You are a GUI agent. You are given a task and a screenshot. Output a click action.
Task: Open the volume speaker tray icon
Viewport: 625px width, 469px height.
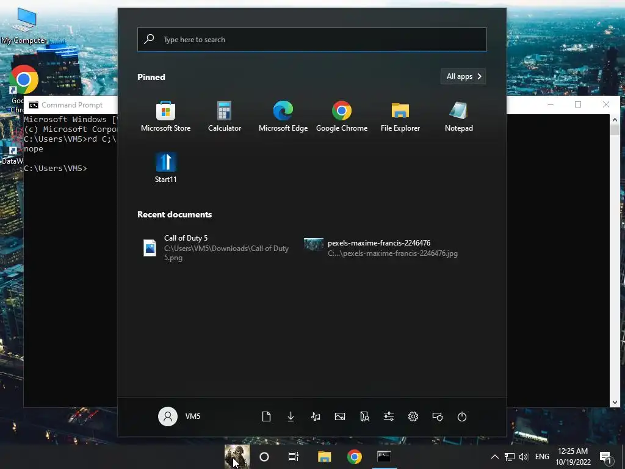click(524, 457)
